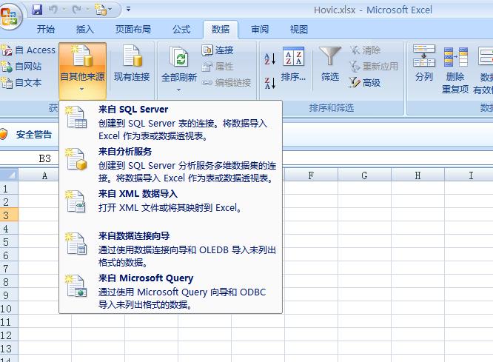Switch to the 插入 tab

coord(85,30)
